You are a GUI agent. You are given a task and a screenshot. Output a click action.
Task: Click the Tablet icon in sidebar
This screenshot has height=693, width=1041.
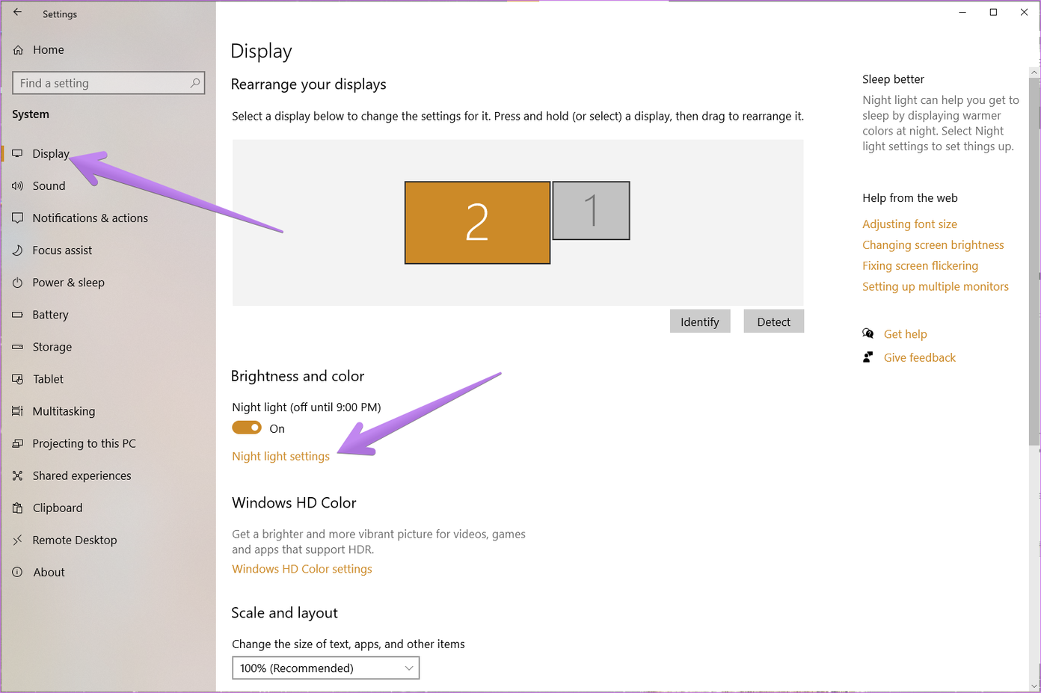pyautogui.click(x=17, y=379)
